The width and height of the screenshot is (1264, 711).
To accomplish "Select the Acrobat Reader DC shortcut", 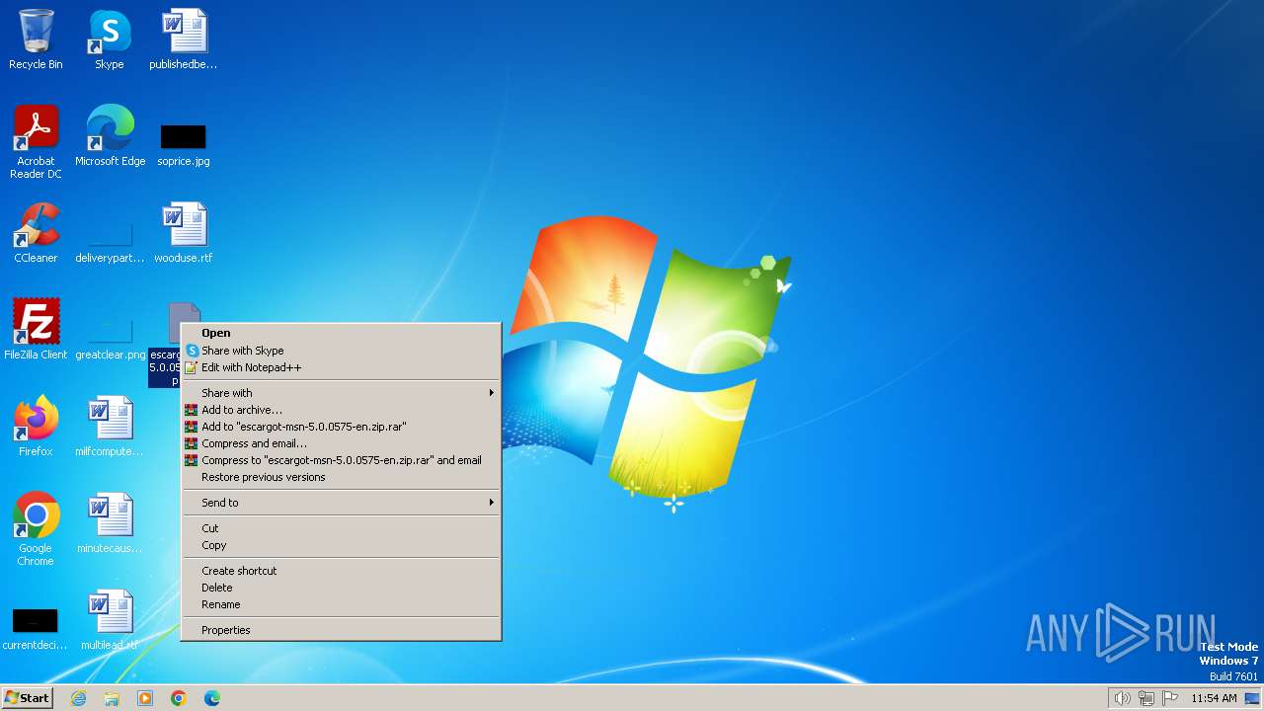I will 36,142.
